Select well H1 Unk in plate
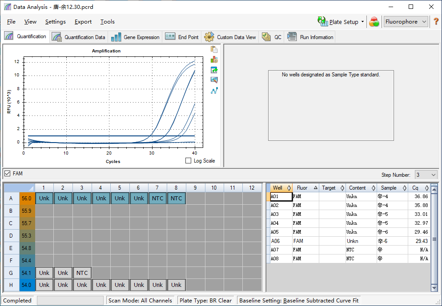This screenshot has height=306, width=442. point(44,285)
